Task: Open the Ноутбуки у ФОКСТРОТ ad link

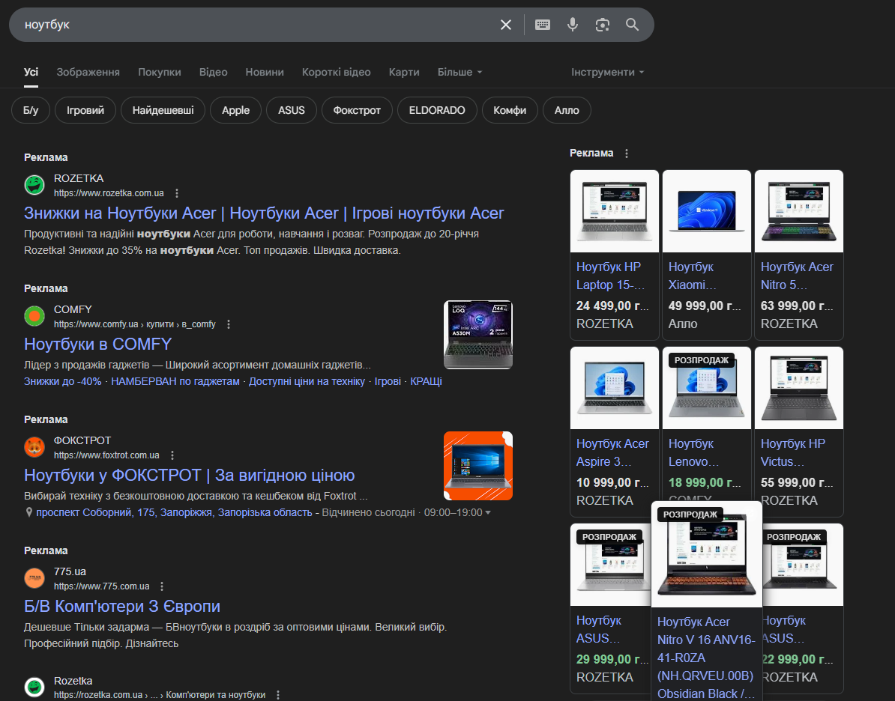Action: [x=190, y=475]
